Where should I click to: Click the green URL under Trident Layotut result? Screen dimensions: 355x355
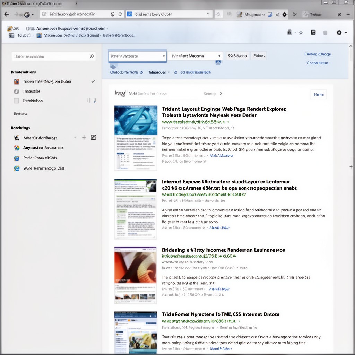click(x=193, y=122)
